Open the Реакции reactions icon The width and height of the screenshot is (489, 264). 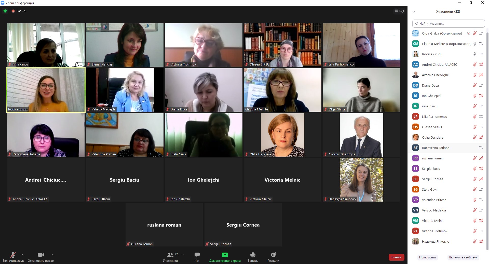pyautogui.click(x=273, y=255)
